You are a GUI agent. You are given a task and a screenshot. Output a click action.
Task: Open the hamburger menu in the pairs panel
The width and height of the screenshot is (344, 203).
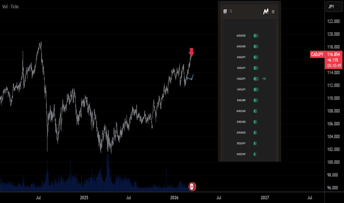point(273,12)
